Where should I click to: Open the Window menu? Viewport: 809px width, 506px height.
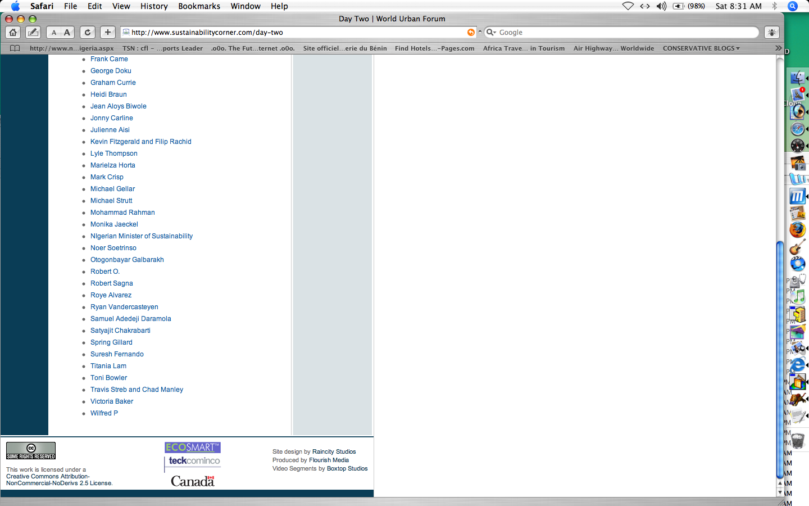coord(246,6)
